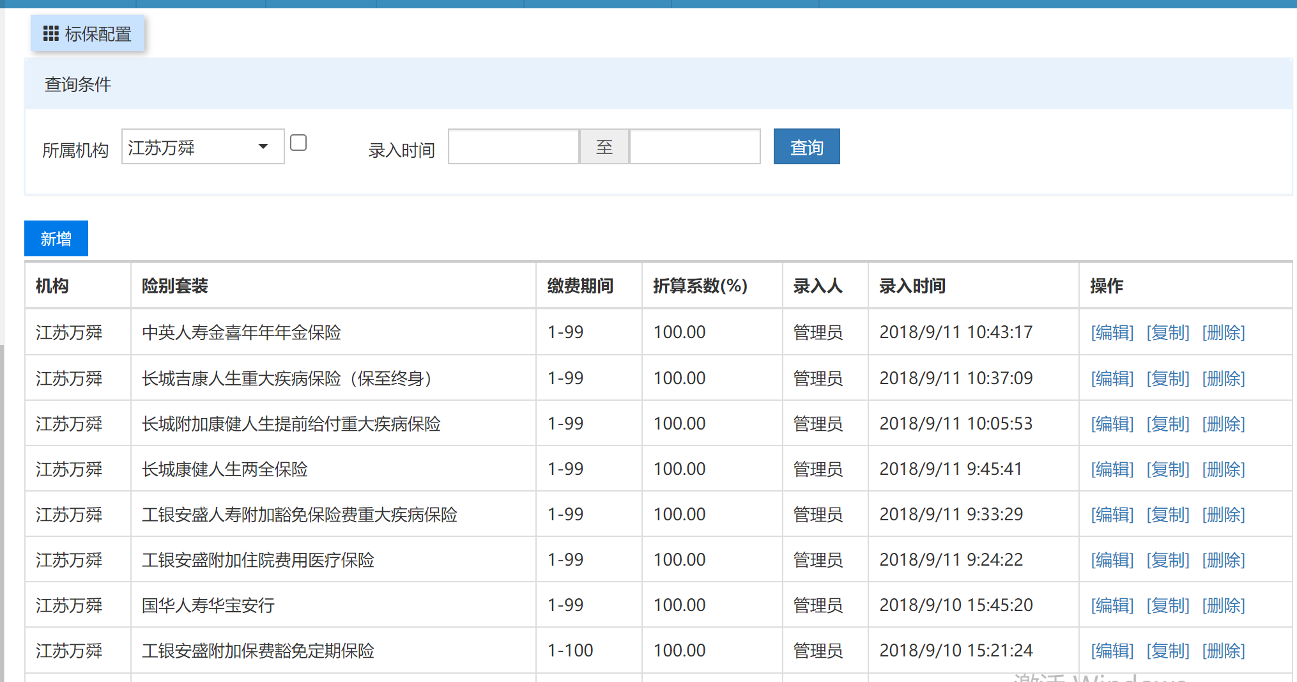Screen dimensions: 1297x682
Task: Click the 录入时间 end date field
Action: point(695,147)
